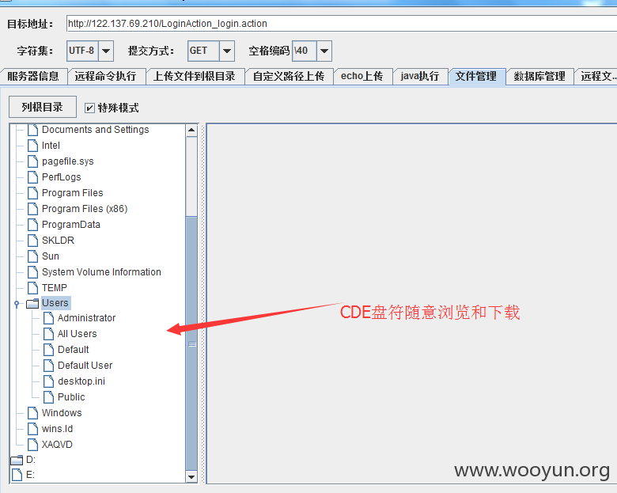Switch to the 数据库管理 tab
This screenshot has width=617, height=493.
539,76
